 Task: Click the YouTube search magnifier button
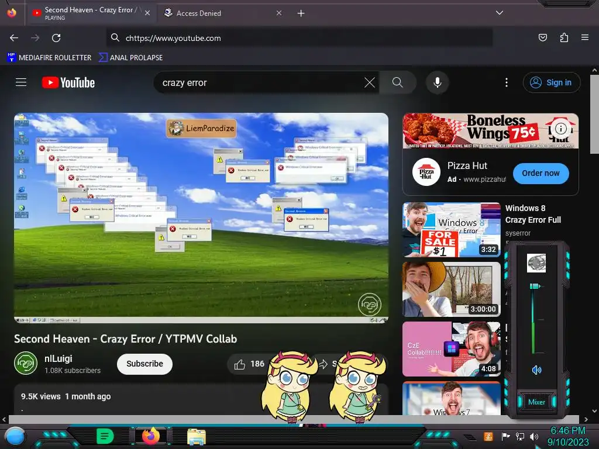[x=397, y=82]
